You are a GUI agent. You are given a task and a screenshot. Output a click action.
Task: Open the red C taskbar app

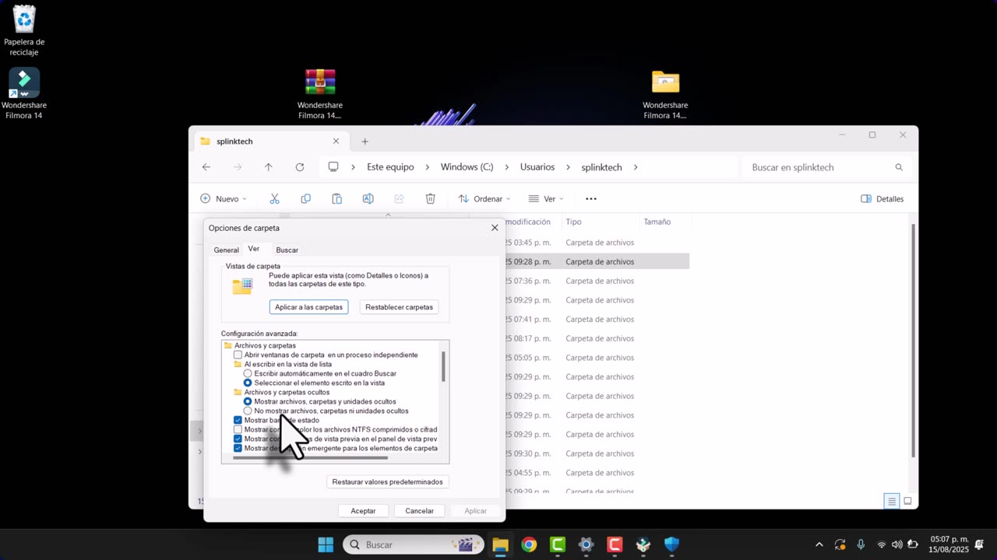[615, 544]
